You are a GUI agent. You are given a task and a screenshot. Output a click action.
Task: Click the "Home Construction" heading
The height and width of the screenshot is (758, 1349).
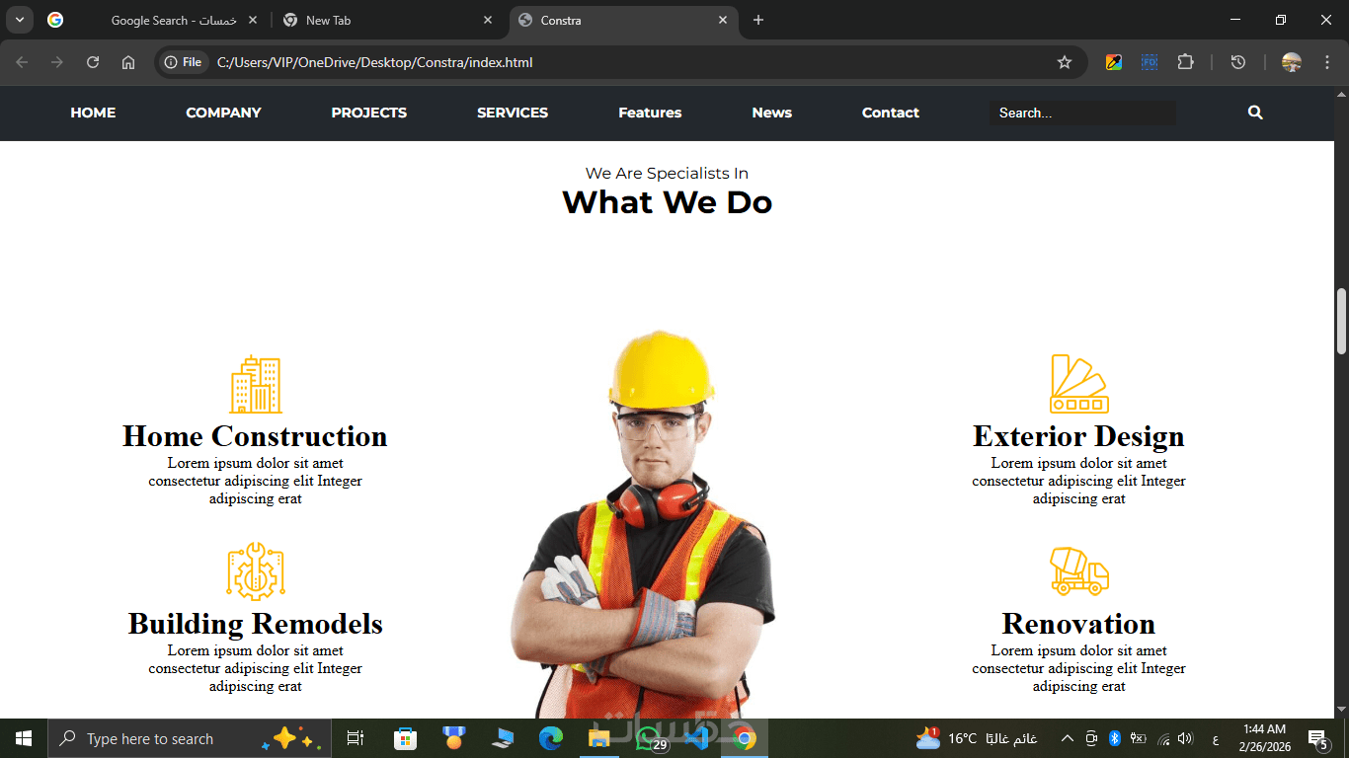pyautogui.click(x=255, y=436)
